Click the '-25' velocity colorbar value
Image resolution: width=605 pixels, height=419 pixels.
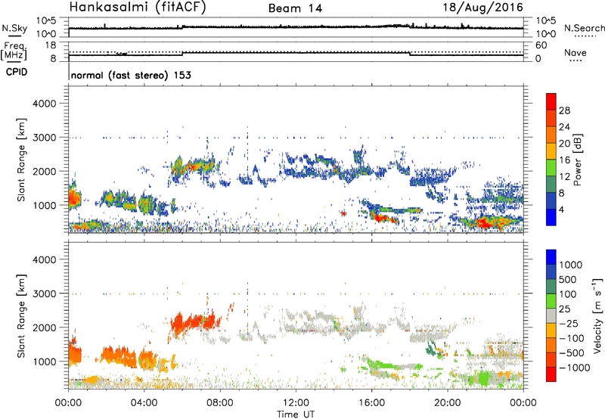[x=569, y=323]
